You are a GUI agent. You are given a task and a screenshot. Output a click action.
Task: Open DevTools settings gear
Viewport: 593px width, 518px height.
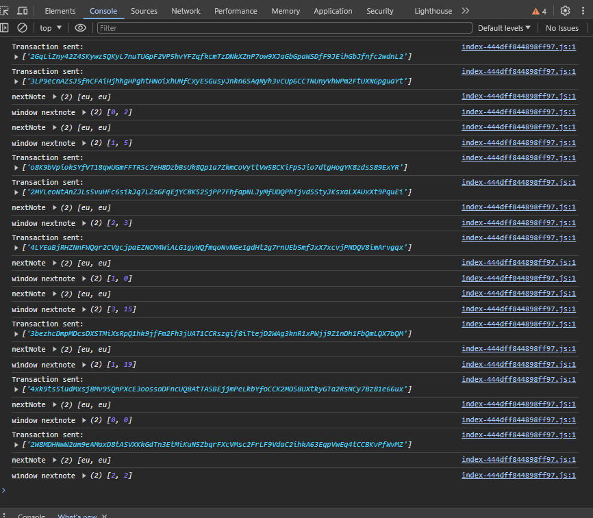(x=565, y=11)
